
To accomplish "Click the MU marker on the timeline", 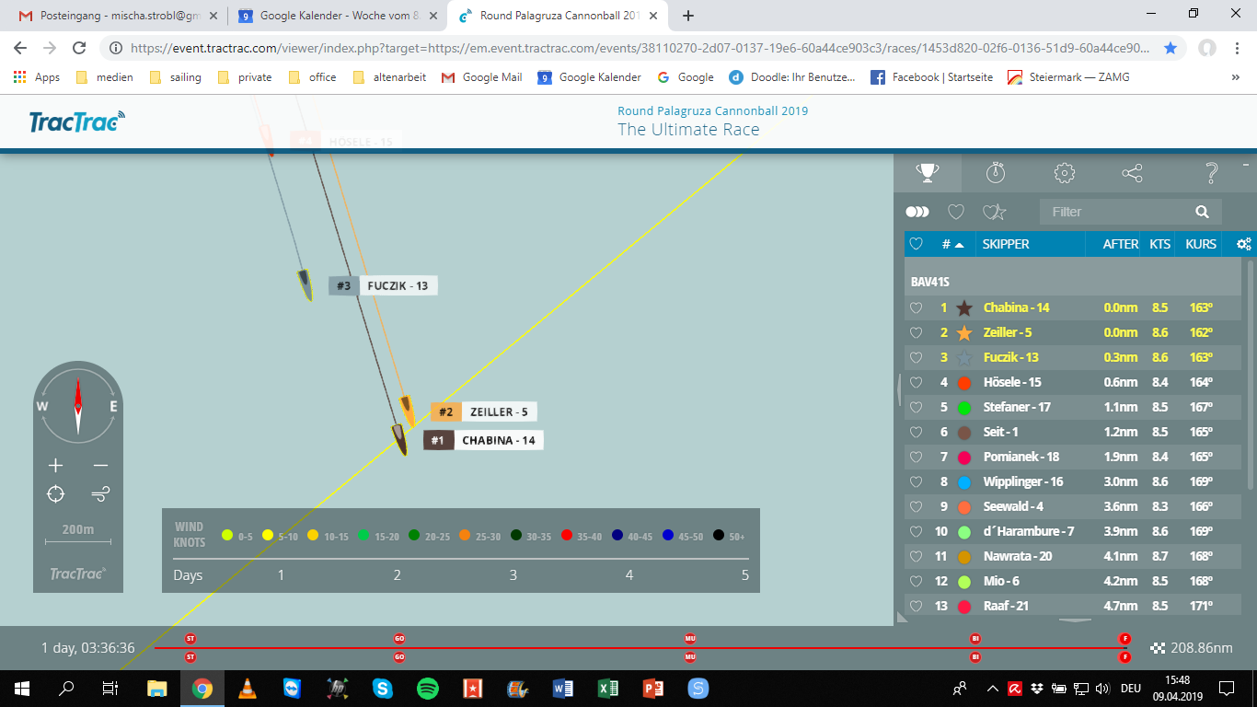I will [x=690, y=638].
